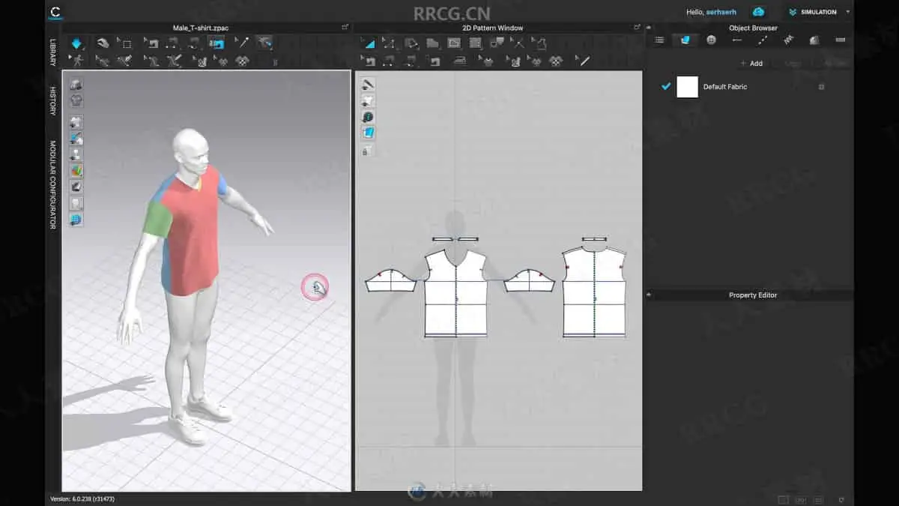
Task: Choose the dotted-box Select Mesh tool
Action: click(125, 43)
